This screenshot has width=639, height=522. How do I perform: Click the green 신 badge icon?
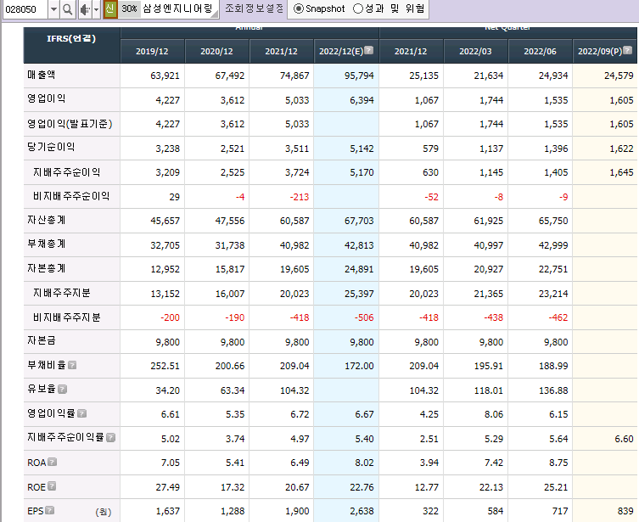click(110, 8)
